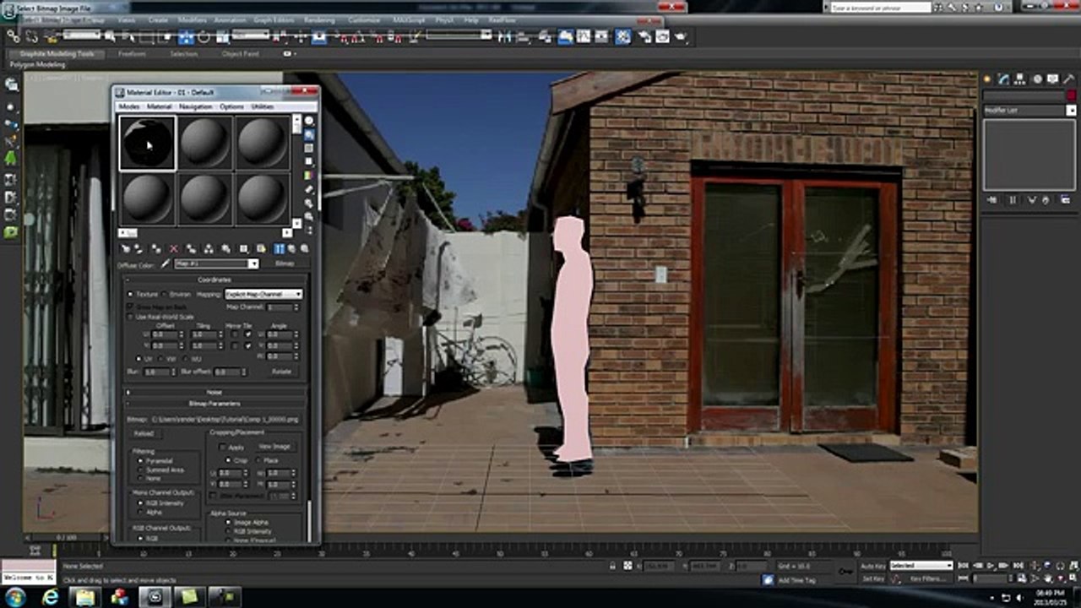Open the Utilities menu in Material Editor

pos(263,106)
